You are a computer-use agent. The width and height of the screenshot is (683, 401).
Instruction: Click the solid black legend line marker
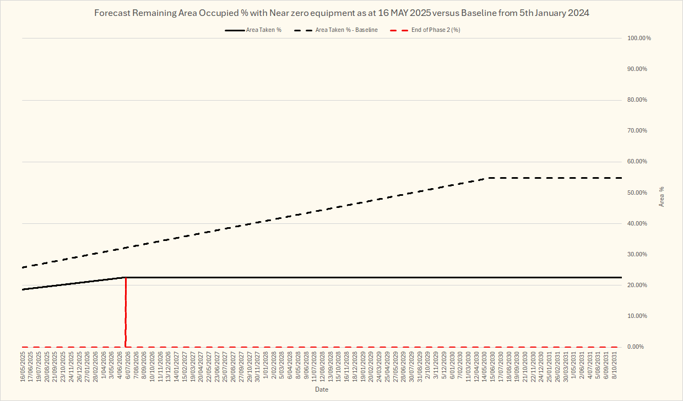pyautogui.click(x=234, y=30)
